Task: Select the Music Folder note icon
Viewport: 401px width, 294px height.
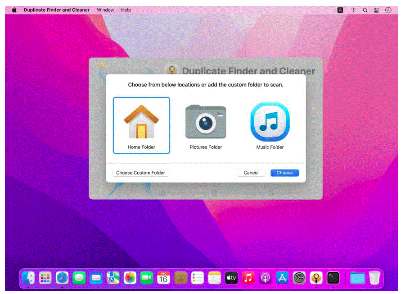Action: [270, 122]
